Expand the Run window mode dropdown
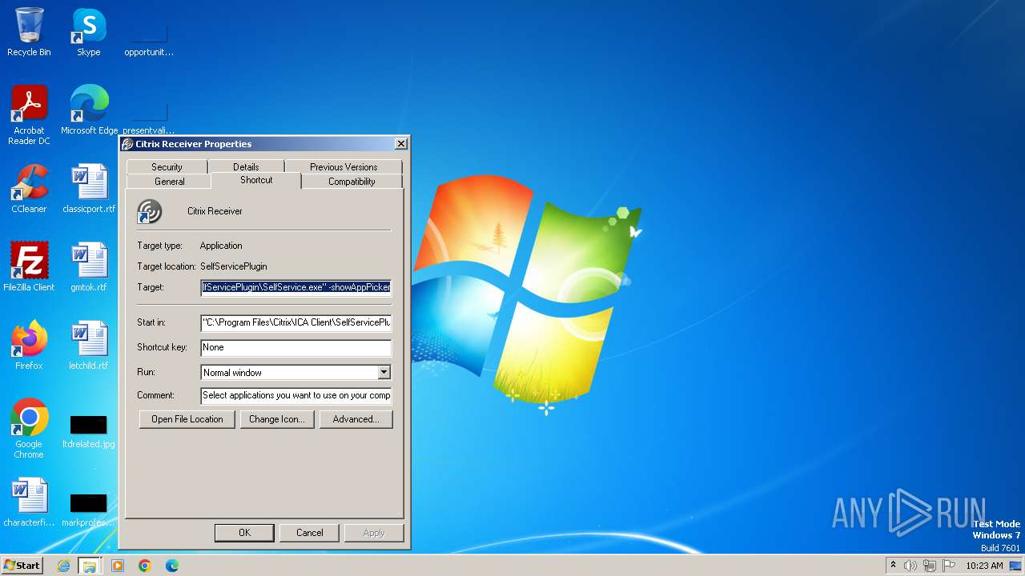 pos(384,372)
